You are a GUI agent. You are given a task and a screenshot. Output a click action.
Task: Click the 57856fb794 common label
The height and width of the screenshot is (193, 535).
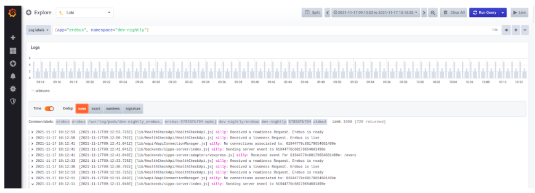point(300,122)
